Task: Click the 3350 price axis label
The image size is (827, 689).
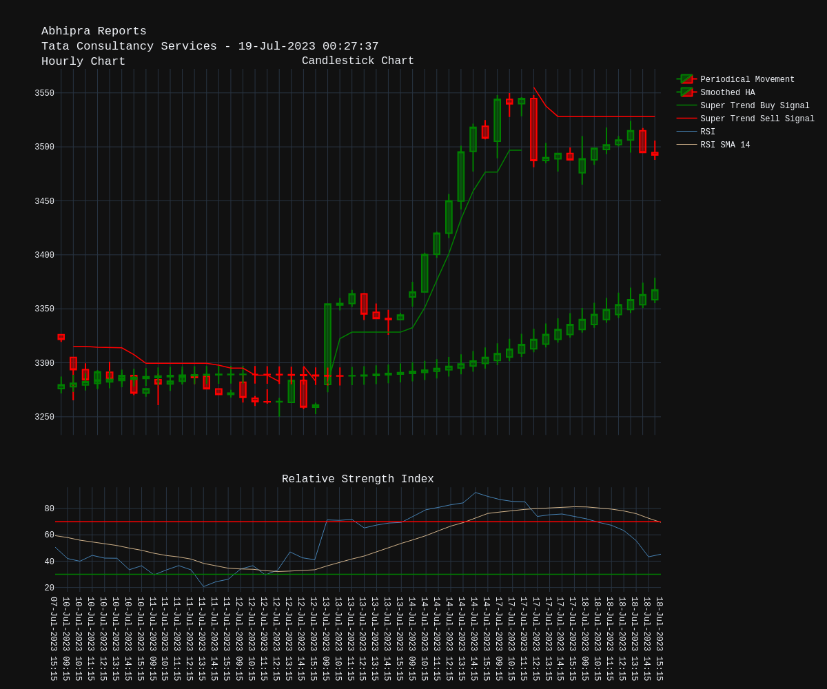Action: (x=44, y=309)
